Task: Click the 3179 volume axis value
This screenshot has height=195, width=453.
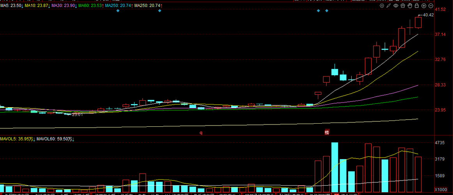Action: click(x=440, y=159)
